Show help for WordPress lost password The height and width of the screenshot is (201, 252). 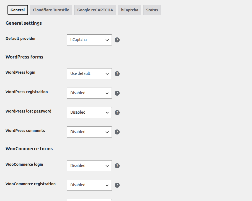[117, 113]
